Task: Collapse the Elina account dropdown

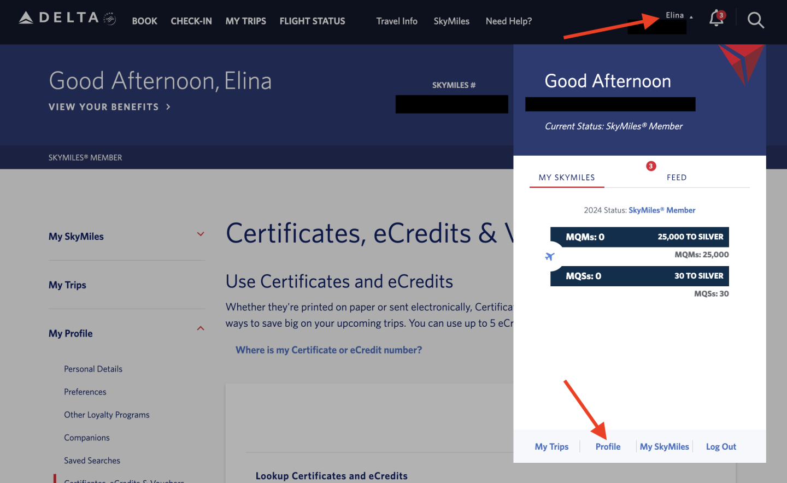Action: (679, 15)
